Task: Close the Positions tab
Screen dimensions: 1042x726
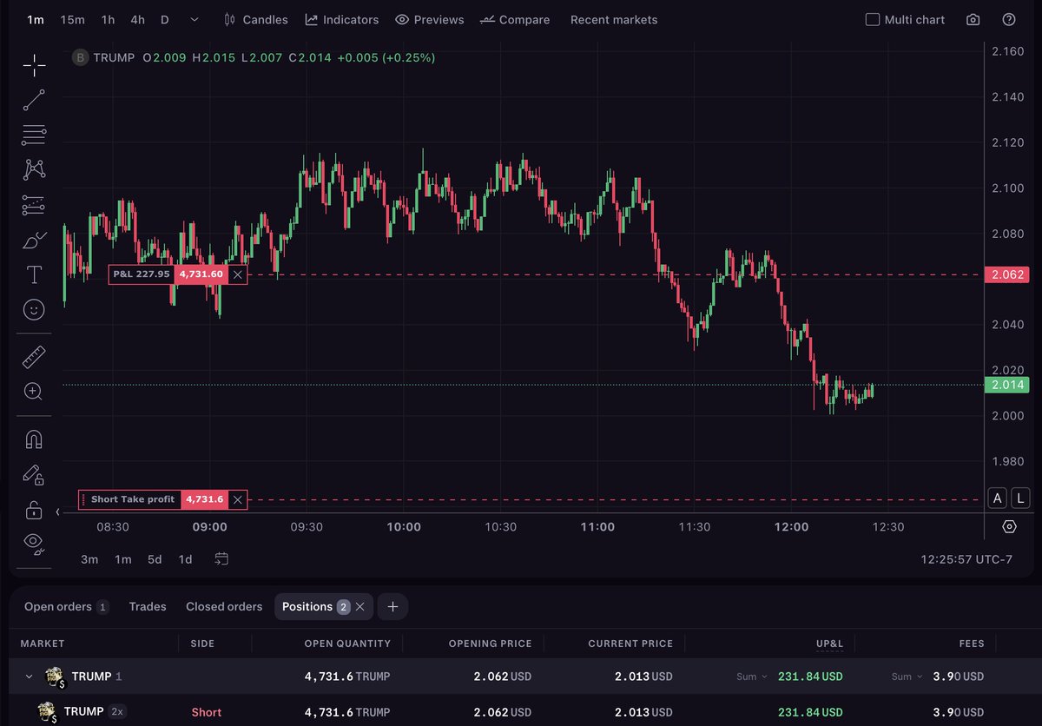Action: click(360, 607)
